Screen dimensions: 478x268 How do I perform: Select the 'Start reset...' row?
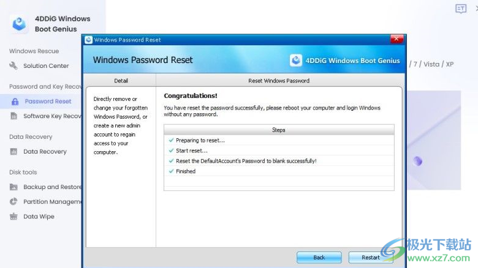279,151
